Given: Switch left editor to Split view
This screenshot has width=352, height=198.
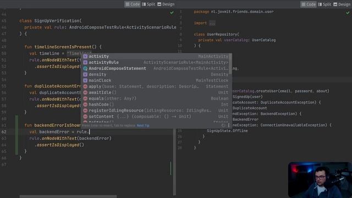Looking at the screenshot, I should tap(148, 4).
